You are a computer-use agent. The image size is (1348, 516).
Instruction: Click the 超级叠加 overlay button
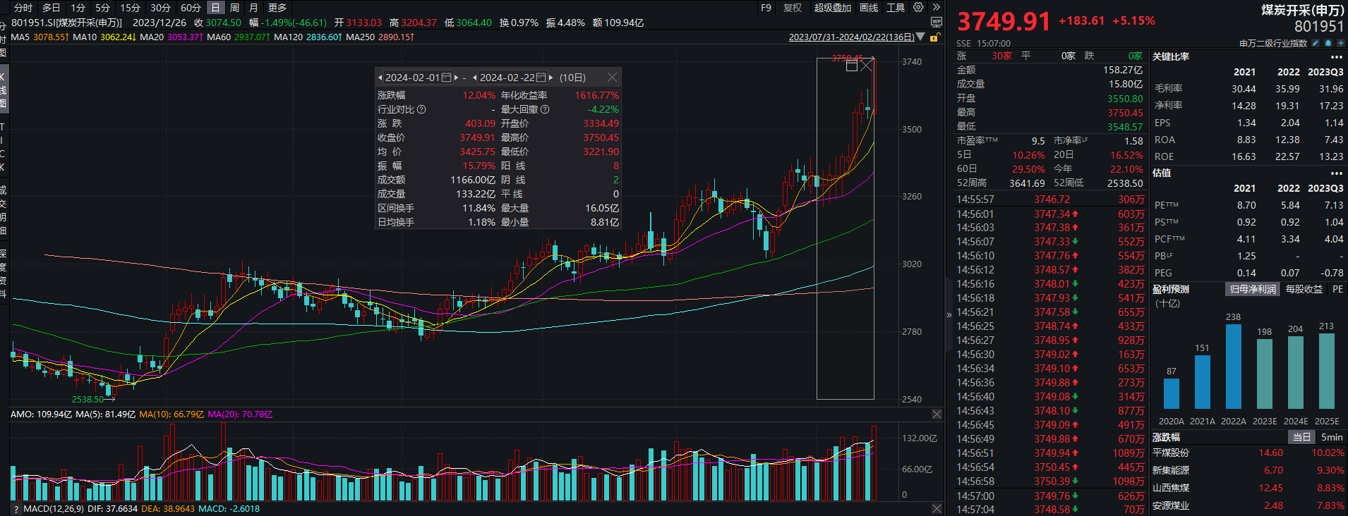click(x=832, y=8)
